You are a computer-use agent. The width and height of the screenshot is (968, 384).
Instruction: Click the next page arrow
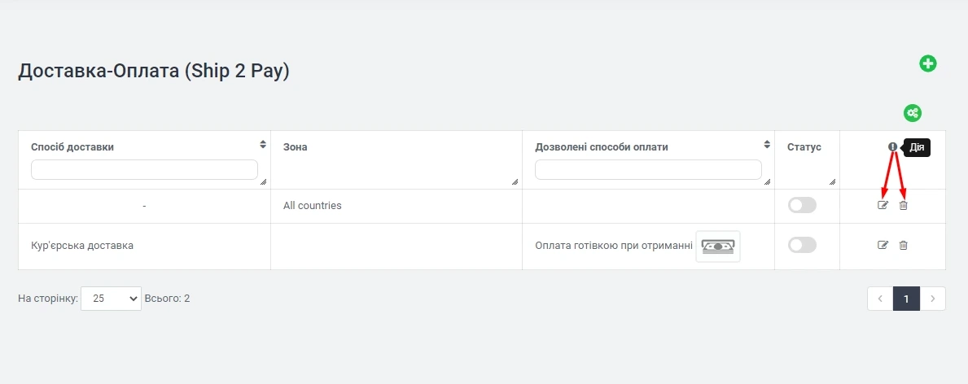(x=932, y=299)
